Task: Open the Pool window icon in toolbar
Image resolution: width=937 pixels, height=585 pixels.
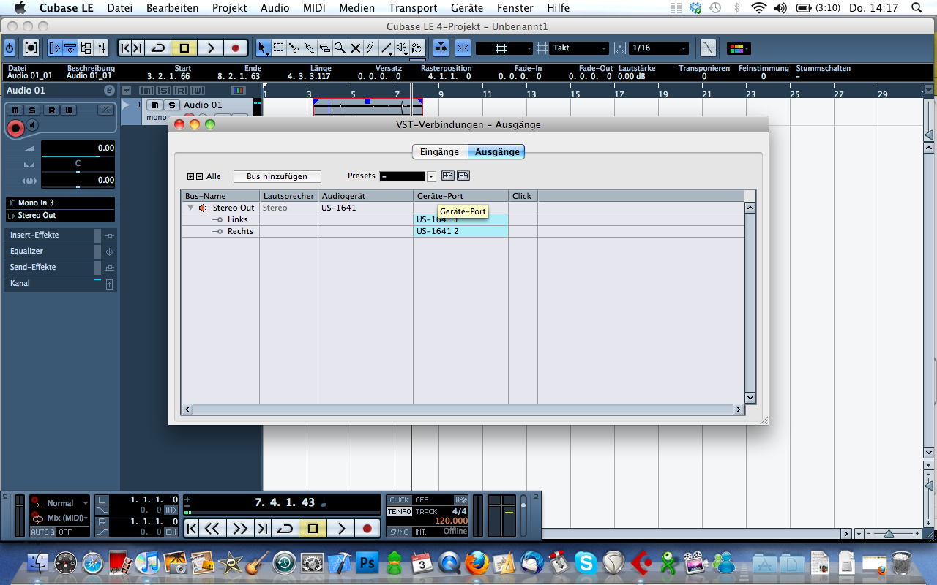Action: click(86, 48)
